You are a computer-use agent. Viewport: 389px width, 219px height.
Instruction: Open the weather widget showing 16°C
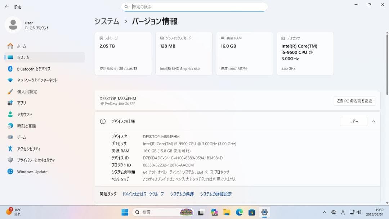[14, 212]
